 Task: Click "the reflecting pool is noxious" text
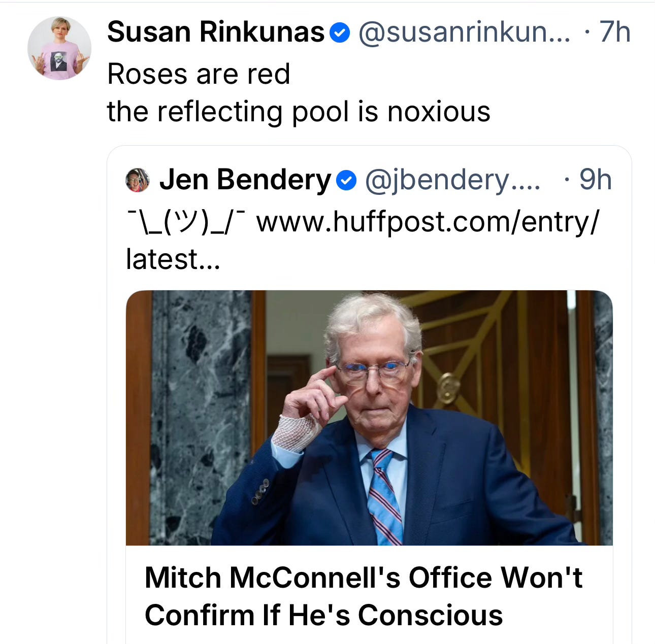(x=299, y=112)
